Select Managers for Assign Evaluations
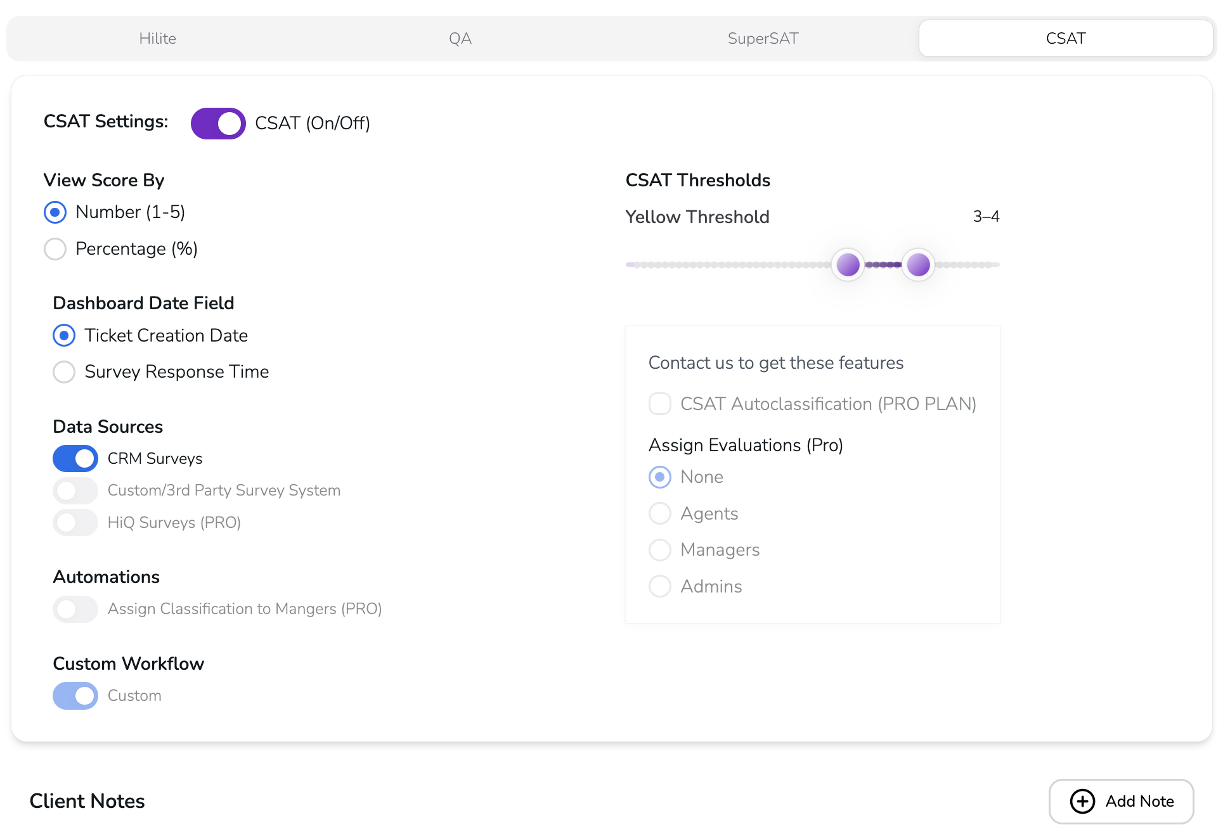Image resolution: width=1230 pixels, height=839 pixels. coord(660,550)
